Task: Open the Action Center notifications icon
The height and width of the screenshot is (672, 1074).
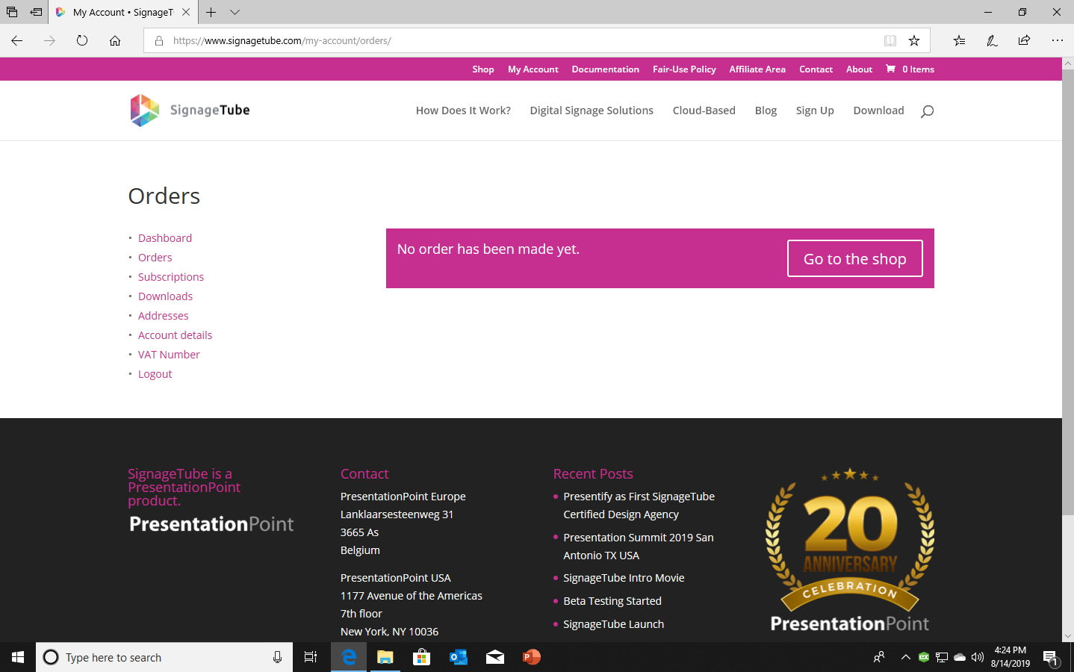Action: coord(1051,657)
